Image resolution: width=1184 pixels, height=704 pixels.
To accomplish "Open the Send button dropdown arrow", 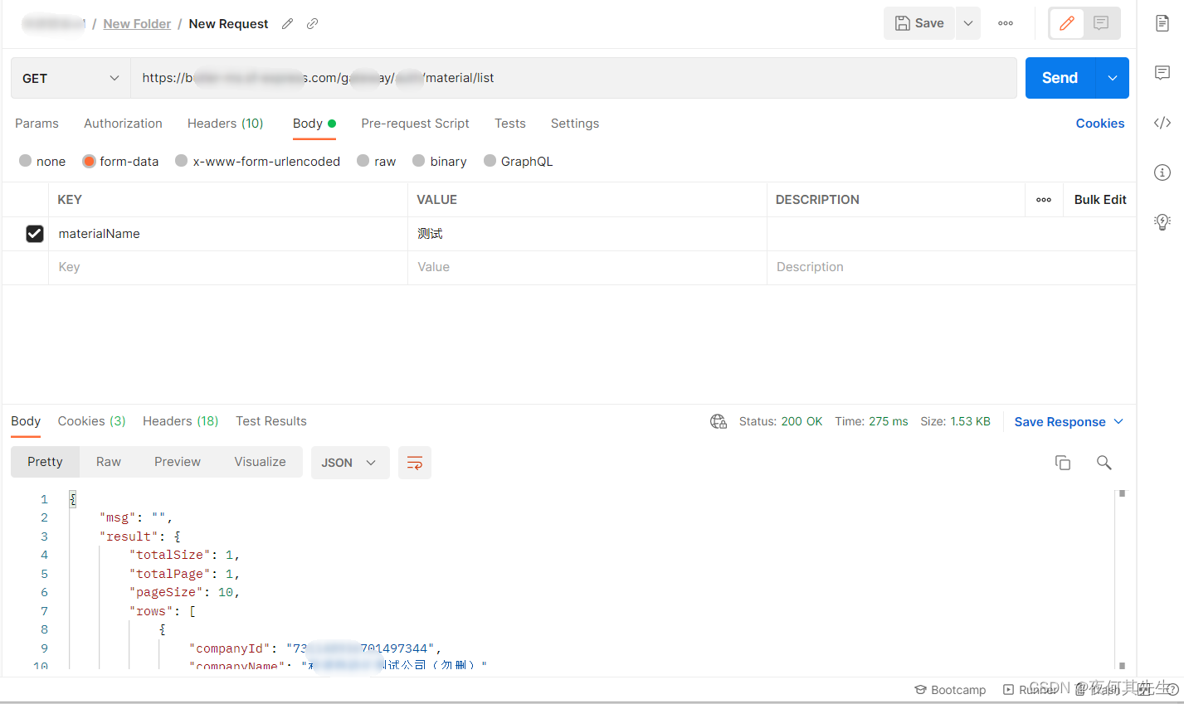I will tap(1112, 77).
